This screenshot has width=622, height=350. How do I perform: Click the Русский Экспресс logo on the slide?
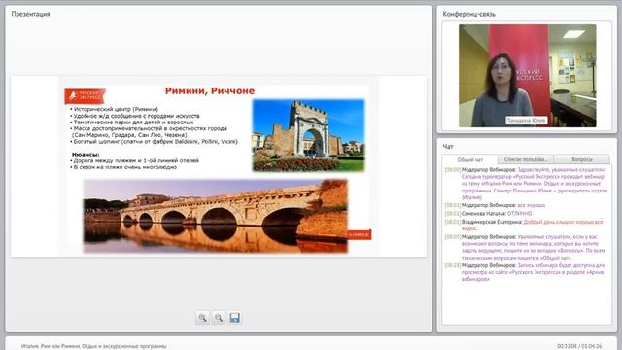pos(85,96)
